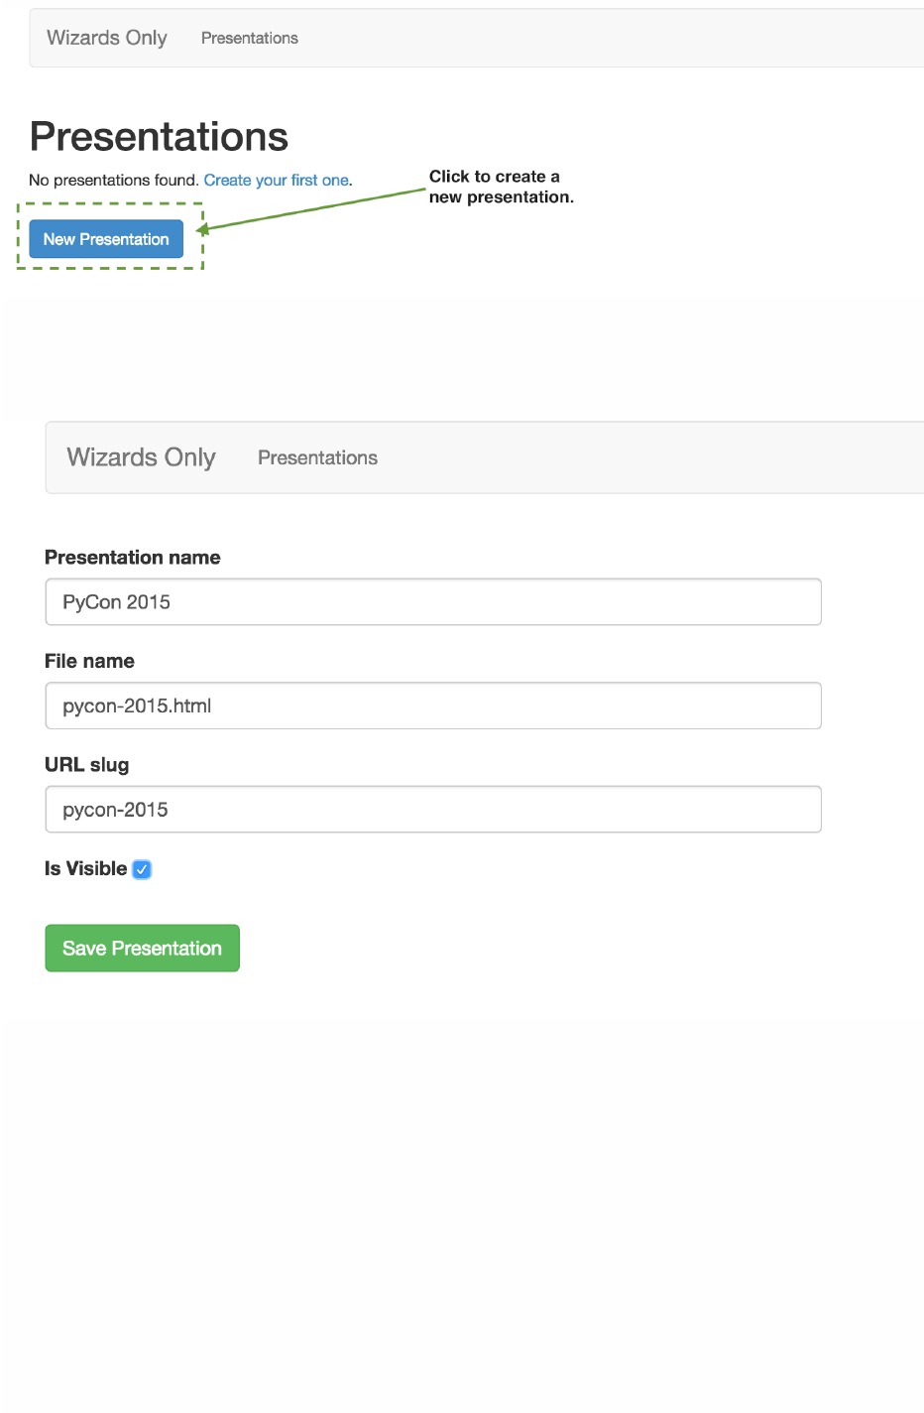Click Wizards Only brand above the form

[x=141, y=457]
